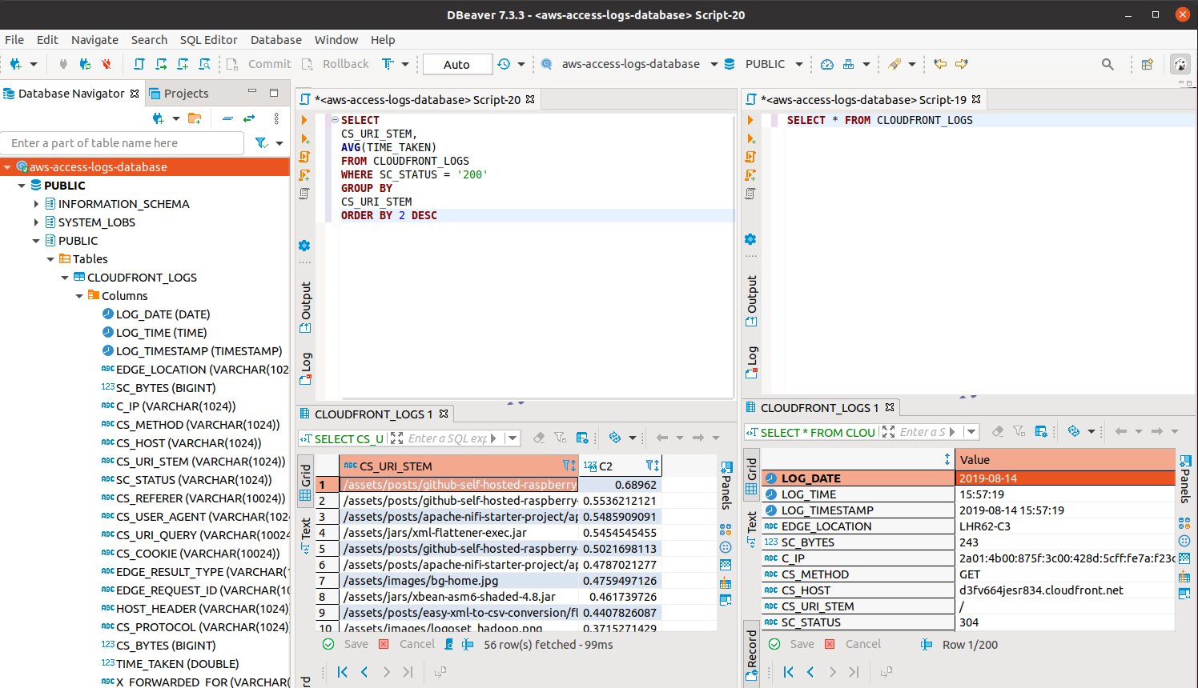Click the toolbar search magnifier icon
The image size is (1198, 688).
1108,64
